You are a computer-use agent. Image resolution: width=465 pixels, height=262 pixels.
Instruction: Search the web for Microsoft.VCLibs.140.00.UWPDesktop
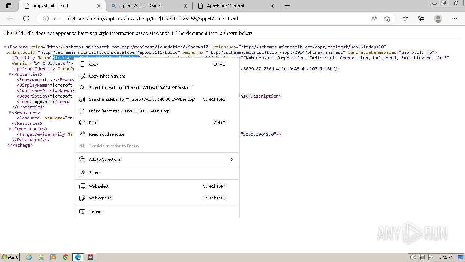pyautogui.click(x=157, y=88)
